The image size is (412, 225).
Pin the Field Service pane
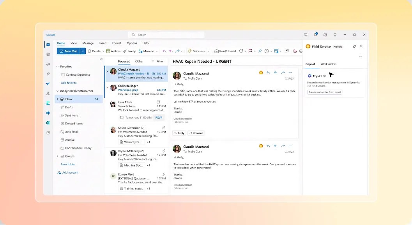[354, 46]
